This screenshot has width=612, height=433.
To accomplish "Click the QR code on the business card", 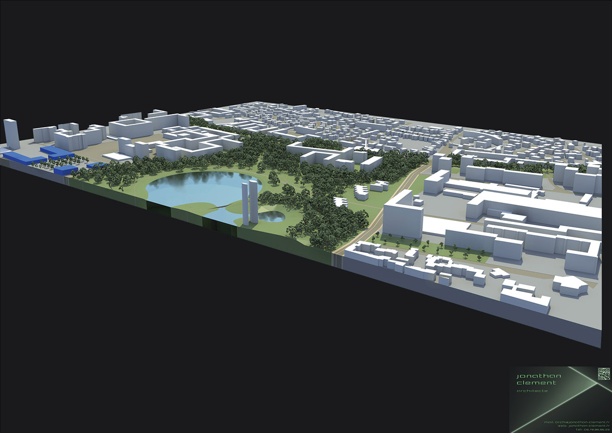I will click(603, 373).
